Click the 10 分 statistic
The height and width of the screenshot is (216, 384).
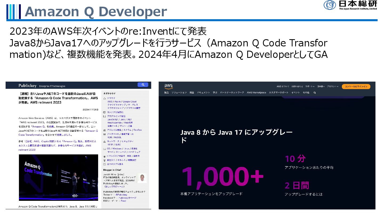click(x=295, y=159)
